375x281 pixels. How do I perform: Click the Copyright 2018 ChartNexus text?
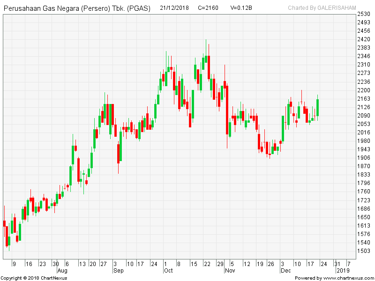[34, 278]
